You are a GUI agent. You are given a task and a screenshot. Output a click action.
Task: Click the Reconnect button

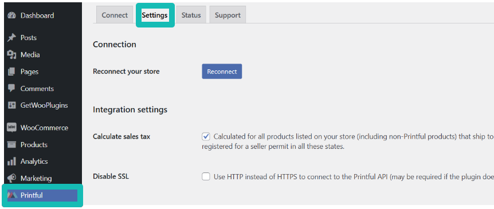222,72
